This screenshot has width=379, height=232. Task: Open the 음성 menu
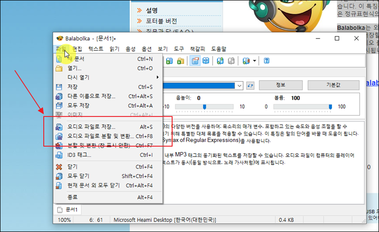[x=131, y=49]
